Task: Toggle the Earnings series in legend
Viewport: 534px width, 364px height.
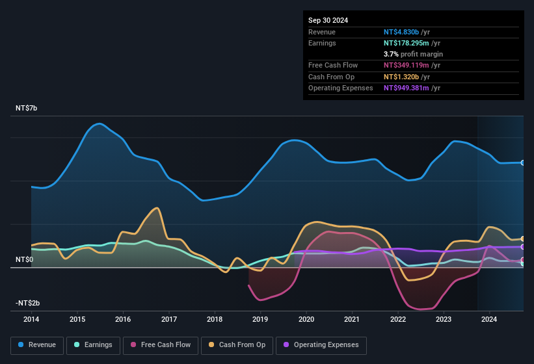Action: pyautogui.click(x=93, y=344)
